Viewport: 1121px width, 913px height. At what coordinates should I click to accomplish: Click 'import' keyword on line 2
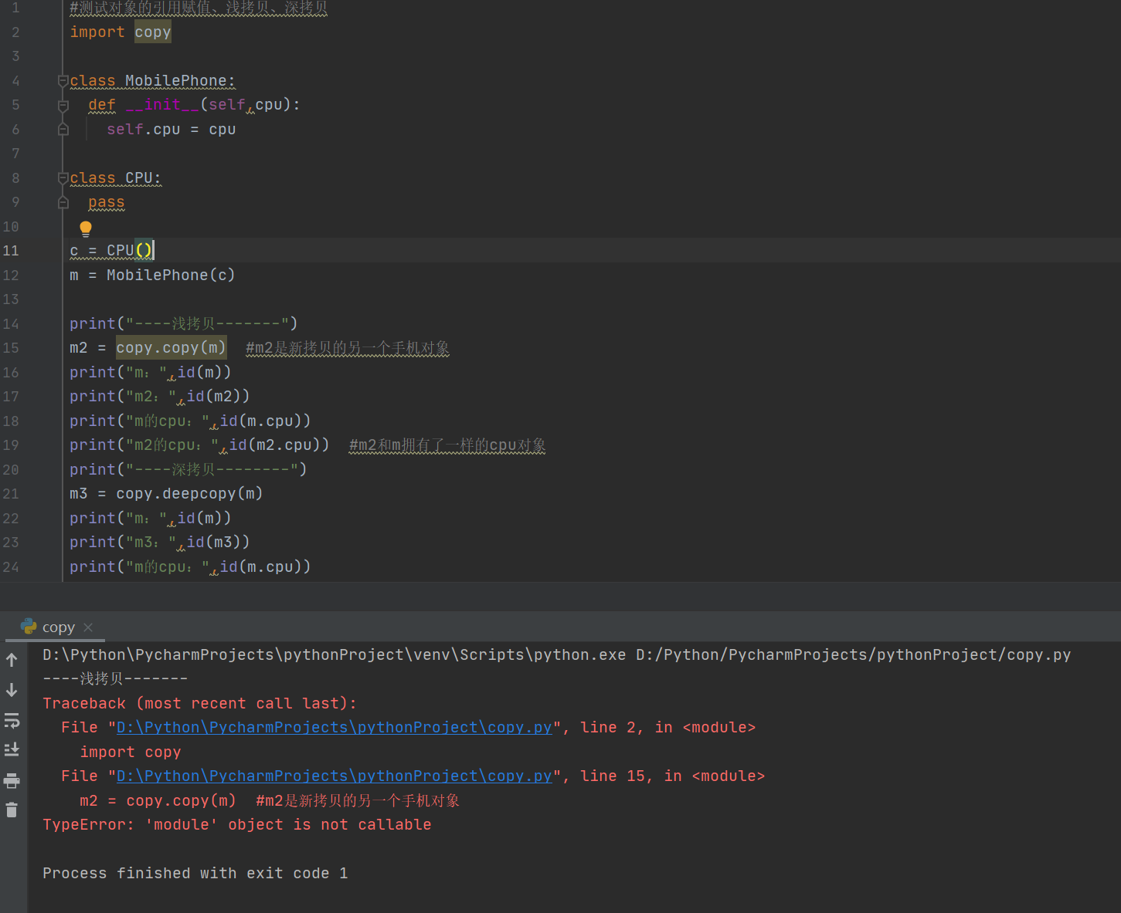pyautogui.click(x=97, y=32)
